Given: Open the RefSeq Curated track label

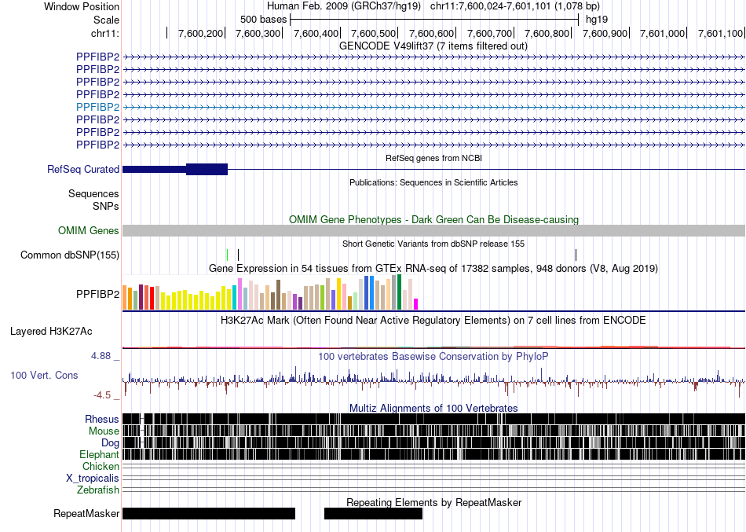Looking at the screenshot, I should click(83, 169).
